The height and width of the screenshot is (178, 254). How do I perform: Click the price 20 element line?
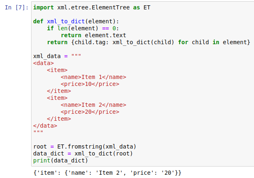[90, 112]
